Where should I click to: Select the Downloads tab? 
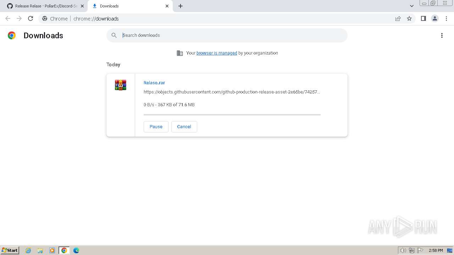coord(130,6)
